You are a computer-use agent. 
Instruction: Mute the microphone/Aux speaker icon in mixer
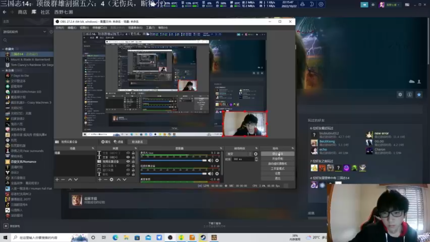[210, 160]
